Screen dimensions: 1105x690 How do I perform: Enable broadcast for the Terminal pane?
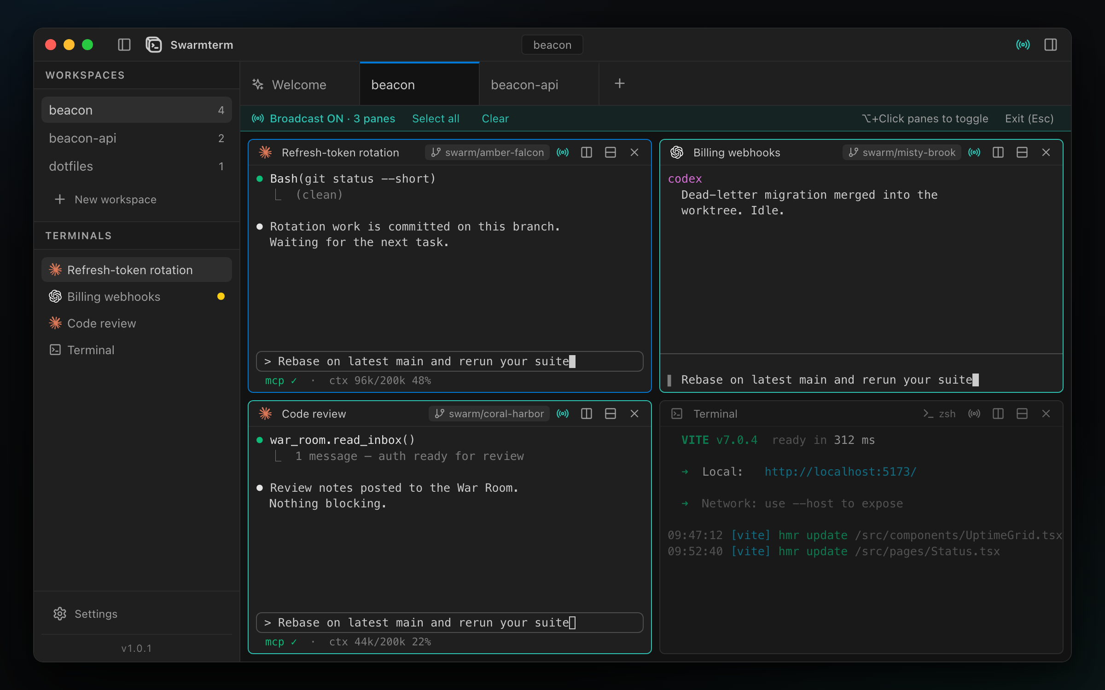pyautogui.click(x=974, y=414)
